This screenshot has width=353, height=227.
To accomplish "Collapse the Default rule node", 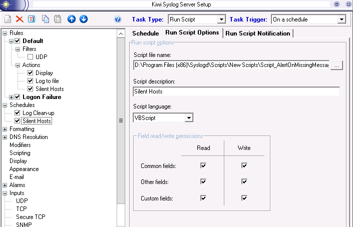I will 11,41.
